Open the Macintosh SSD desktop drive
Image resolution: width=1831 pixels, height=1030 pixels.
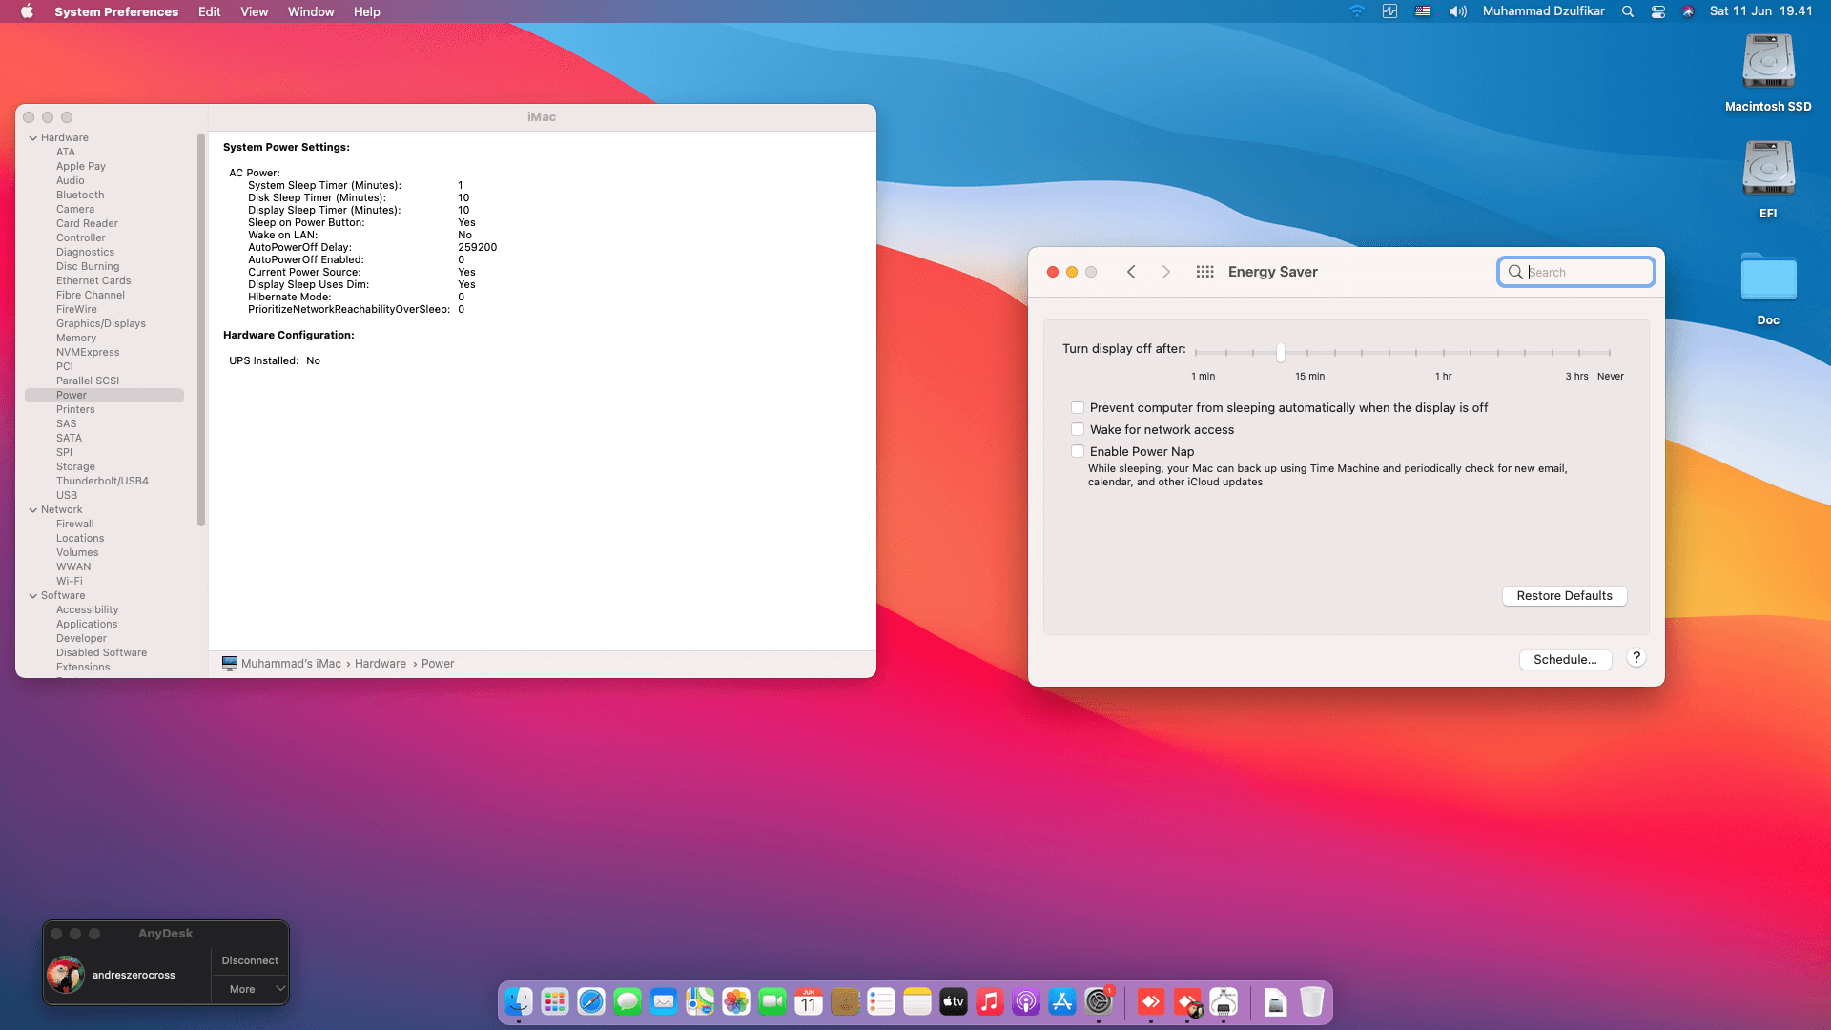[x=1768, y=63]
